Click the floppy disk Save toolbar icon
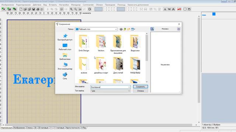Image resolution: width=236 pixels, height=132 pixels. [34, 9]
